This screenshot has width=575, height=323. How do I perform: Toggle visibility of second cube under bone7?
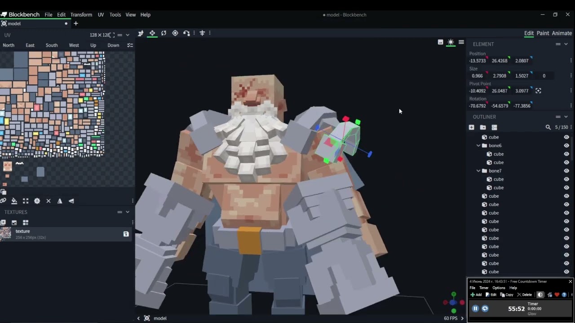(566, 188)
